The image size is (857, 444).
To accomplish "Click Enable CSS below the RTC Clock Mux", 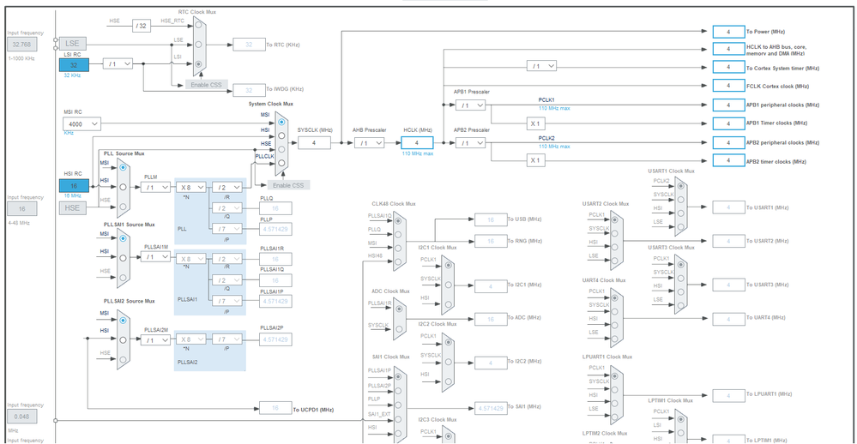I will pos(206,85).
